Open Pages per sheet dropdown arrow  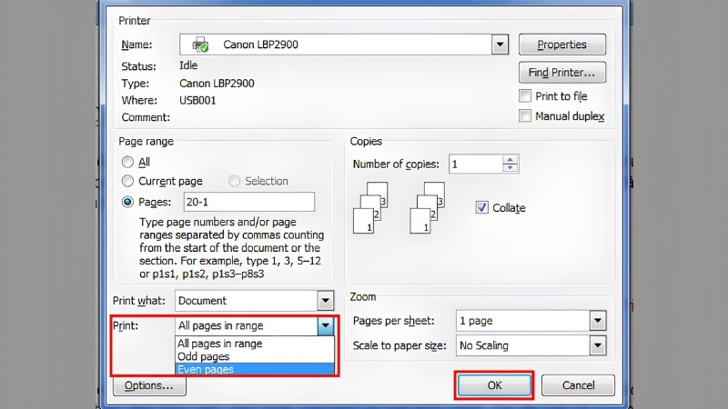[x=598, y=321]
